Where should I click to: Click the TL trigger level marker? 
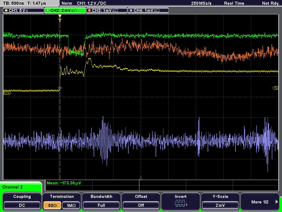(x=275, y=88)
